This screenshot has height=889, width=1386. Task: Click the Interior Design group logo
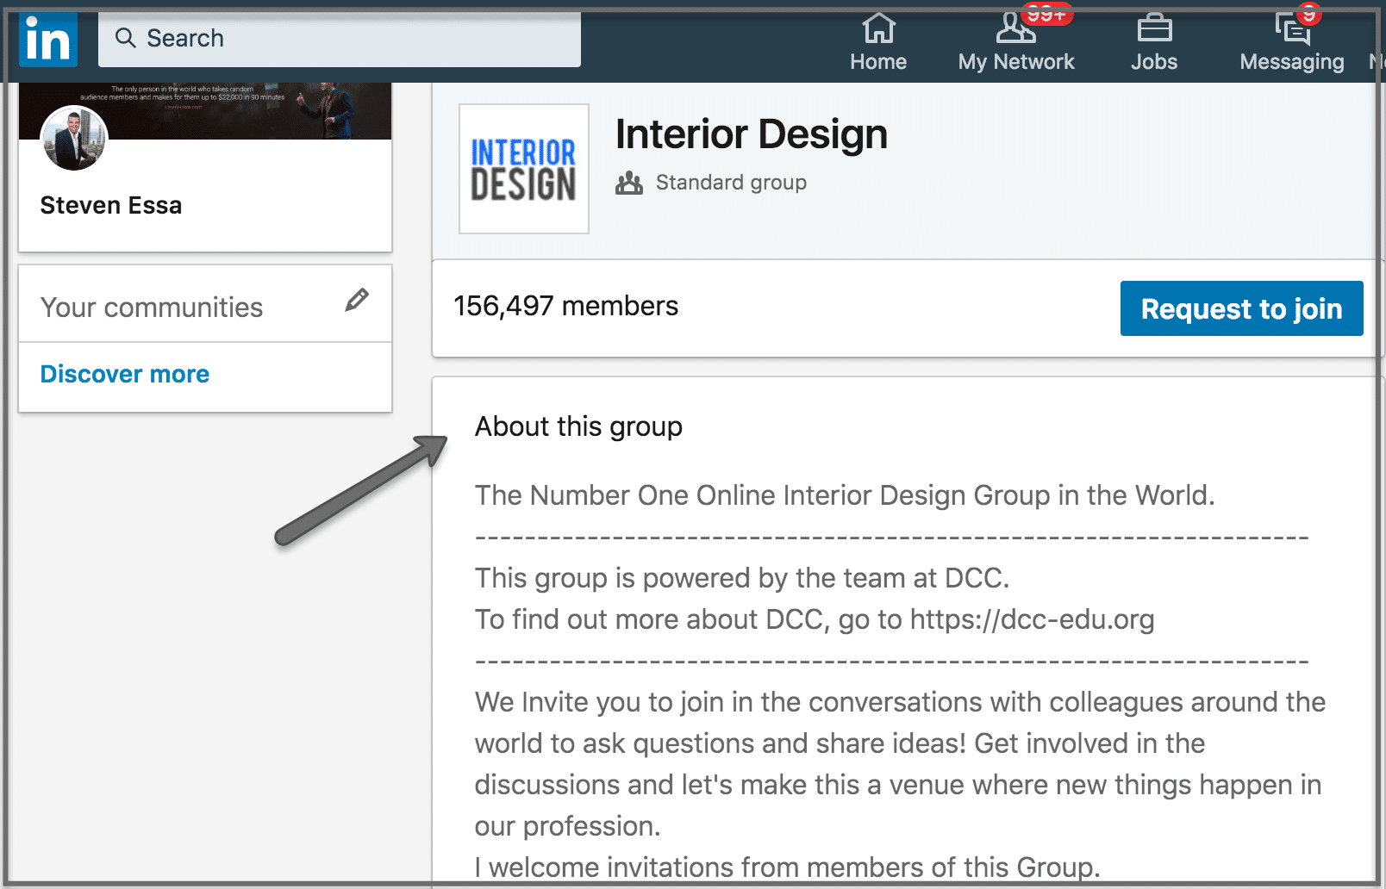[x=524, y=169]
